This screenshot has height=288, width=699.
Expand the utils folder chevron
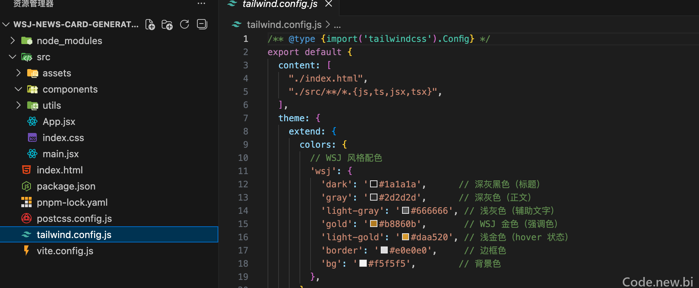click(18, 105)
